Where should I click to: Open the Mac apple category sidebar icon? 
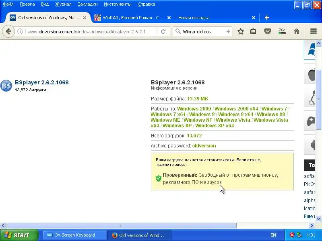(310, 74)
